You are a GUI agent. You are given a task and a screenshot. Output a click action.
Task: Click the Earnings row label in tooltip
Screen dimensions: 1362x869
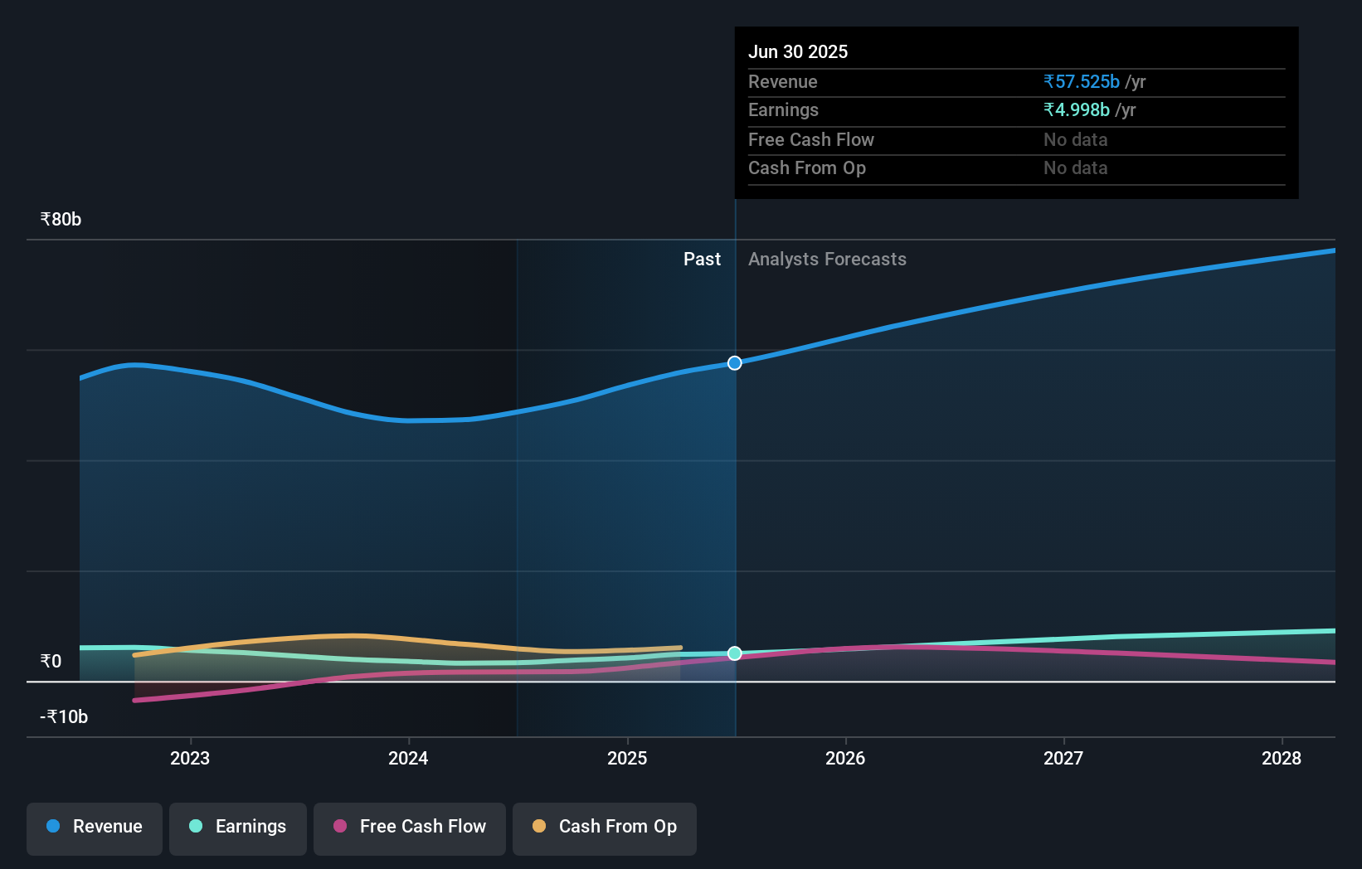pos(783,109)
